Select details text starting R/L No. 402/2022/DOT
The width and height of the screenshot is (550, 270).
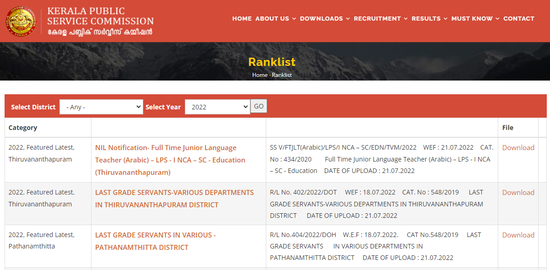(377, 204)
